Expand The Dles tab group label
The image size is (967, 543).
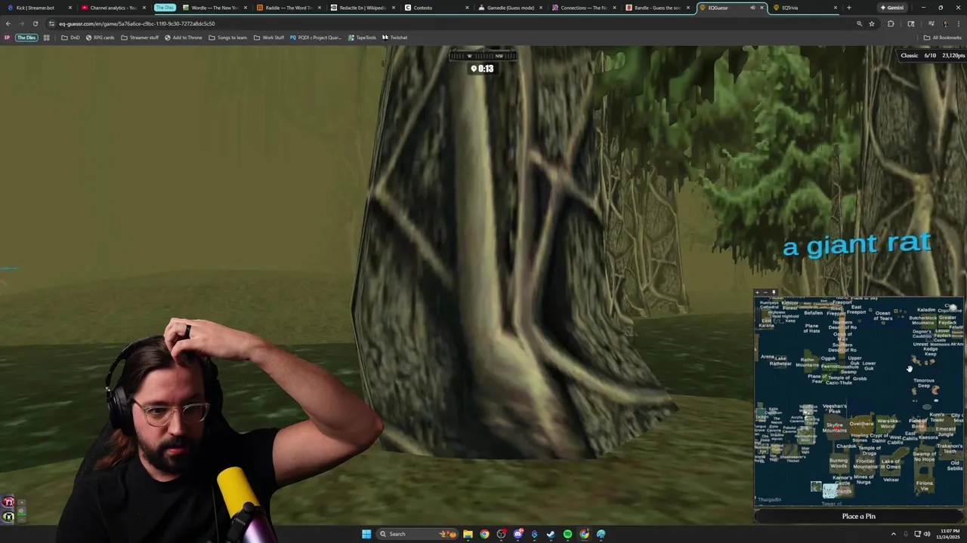pyautogui.click(x=165, y=8)
